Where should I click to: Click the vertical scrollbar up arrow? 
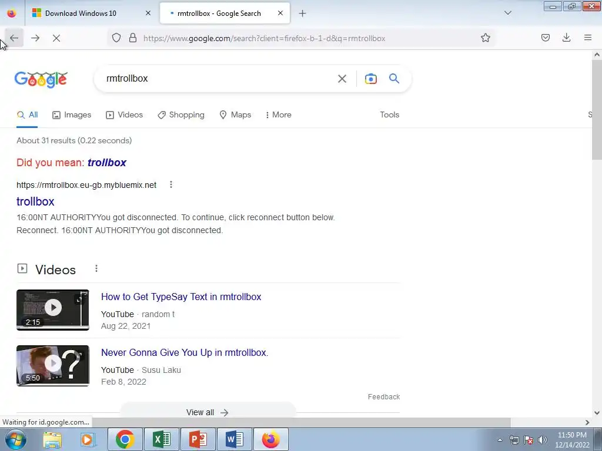pos(597,55)
